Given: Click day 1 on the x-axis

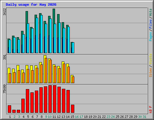Looking at the screenshot, I should [10, 117].
